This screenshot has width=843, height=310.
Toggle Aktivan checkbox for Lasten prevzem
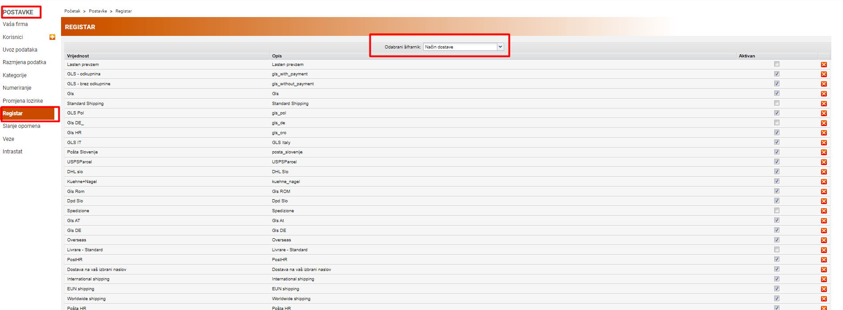(x=777, y=64)
